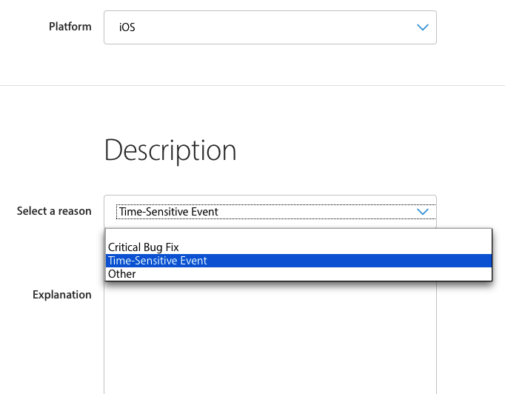Viewport: 505px width, 394px height.
Task: Select the blank option atop the reason list
Action: 296,236
